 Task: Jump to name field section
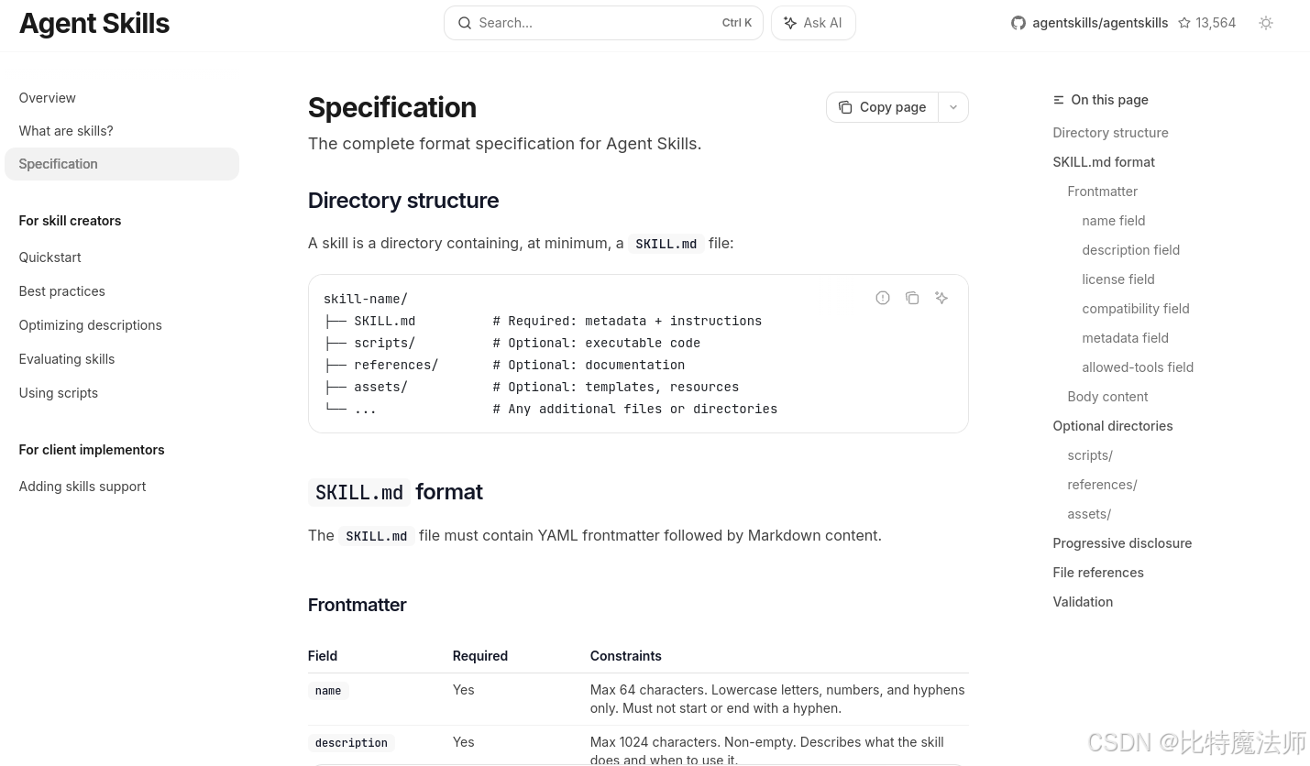[x=1113, y=221]
